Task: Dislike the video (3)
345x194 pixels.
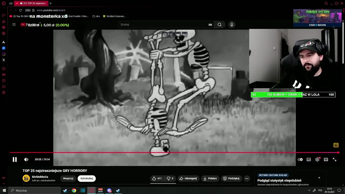Action: (x=170, y=178)
